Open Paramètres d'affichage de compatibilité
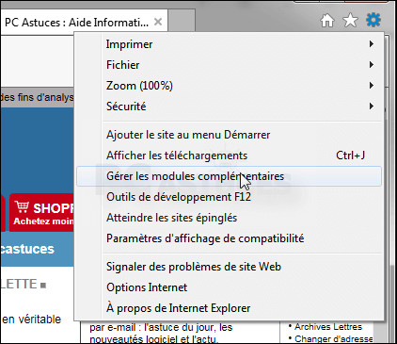This screenshot has width=397, height=344. tap(229, 238)
